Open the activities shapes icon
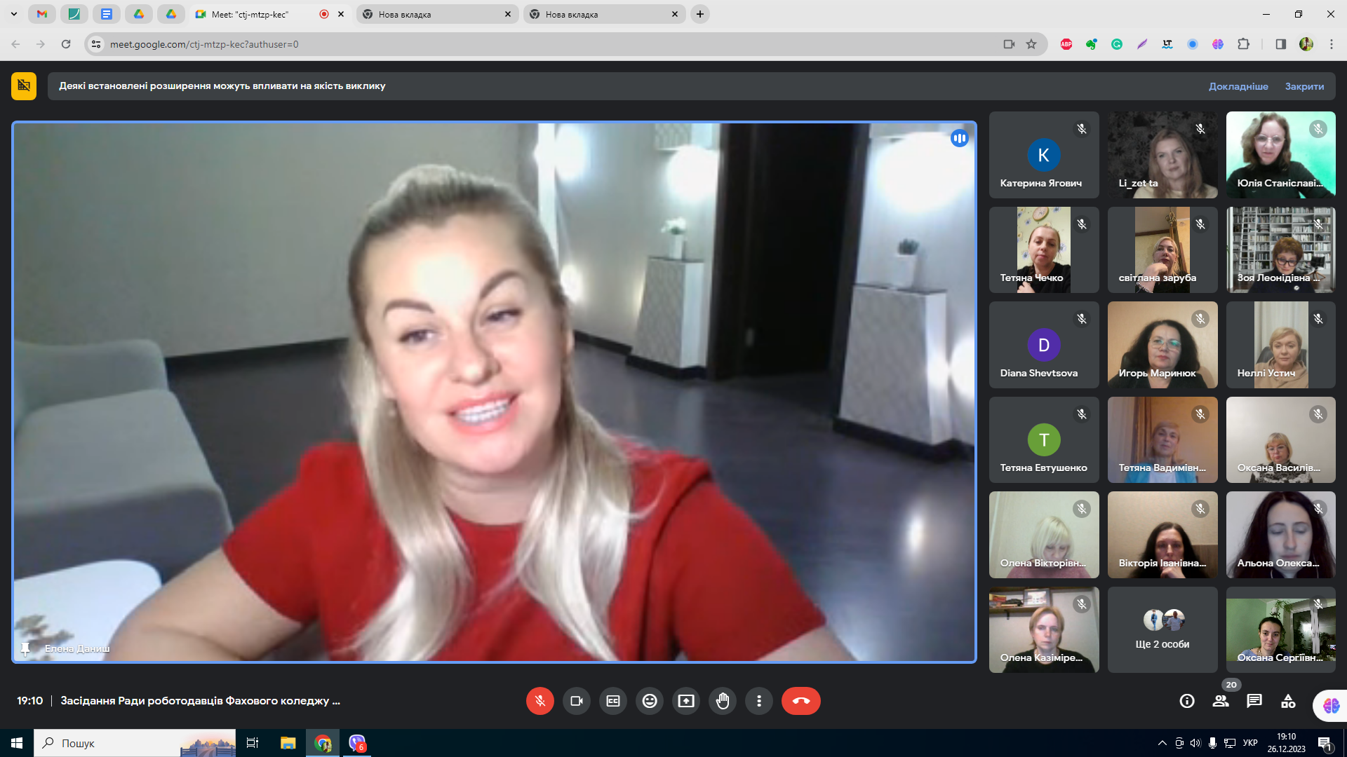 click(x=1288, y=701)
